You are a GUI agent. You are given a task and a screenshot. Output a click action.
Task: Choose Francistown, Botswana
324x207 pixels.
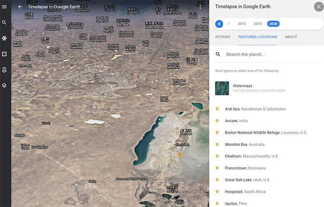tap(245, 168)
